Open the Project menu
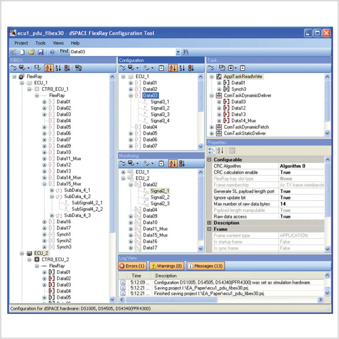Screen dimensions: 339x339 (21, 43)
